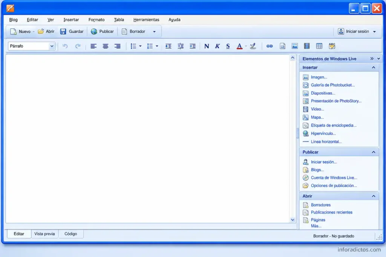Center align text
The height and width of the screenshot is (257, 386).
coord(106,46)
